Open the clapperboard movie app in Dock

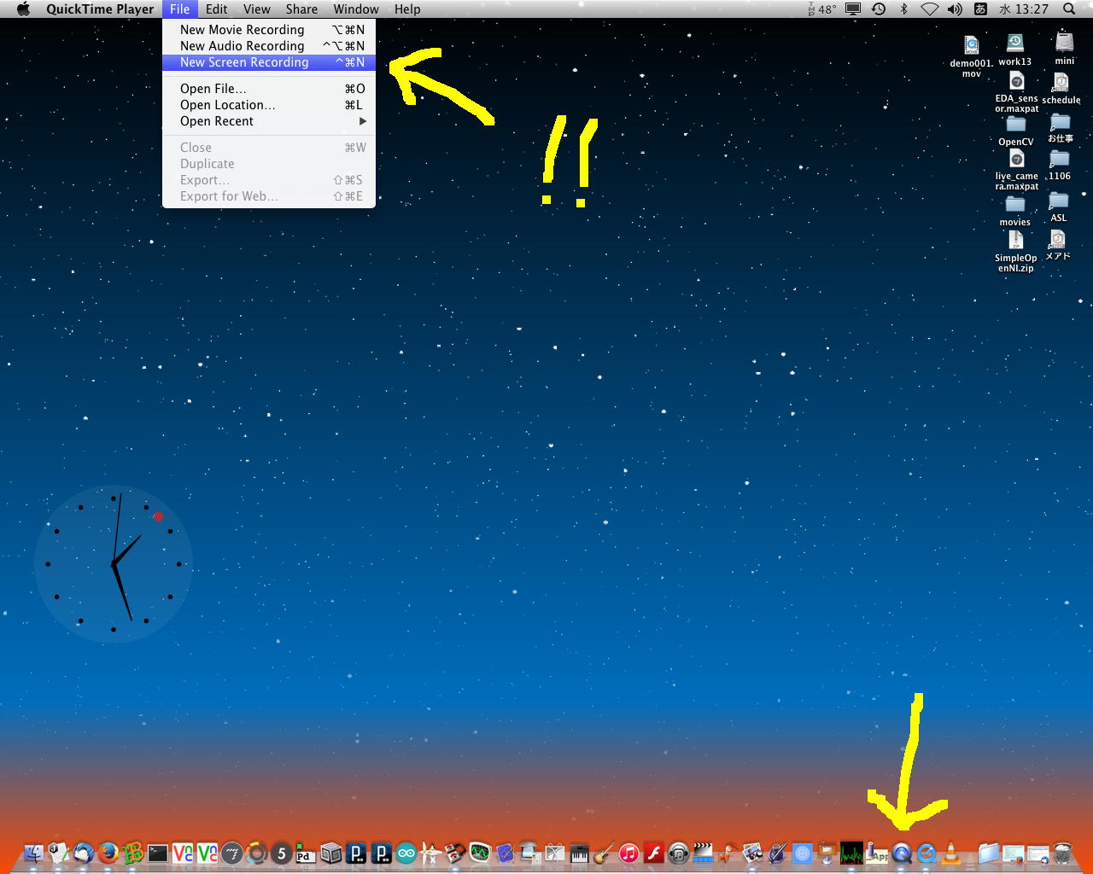click(703, 853)
